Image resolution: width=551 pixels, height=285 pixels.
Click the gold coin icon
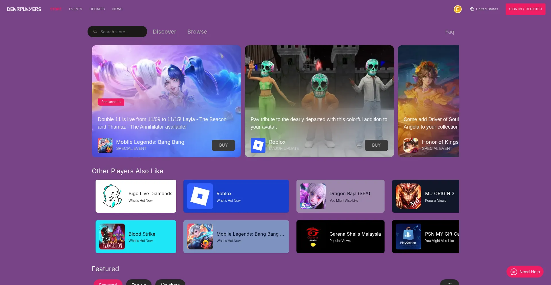457,9
